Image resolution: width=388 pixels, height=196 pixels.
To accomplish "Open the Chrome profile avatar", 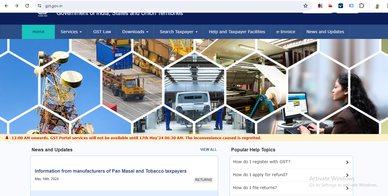I will pyautogui.click(x=377, y=6).
